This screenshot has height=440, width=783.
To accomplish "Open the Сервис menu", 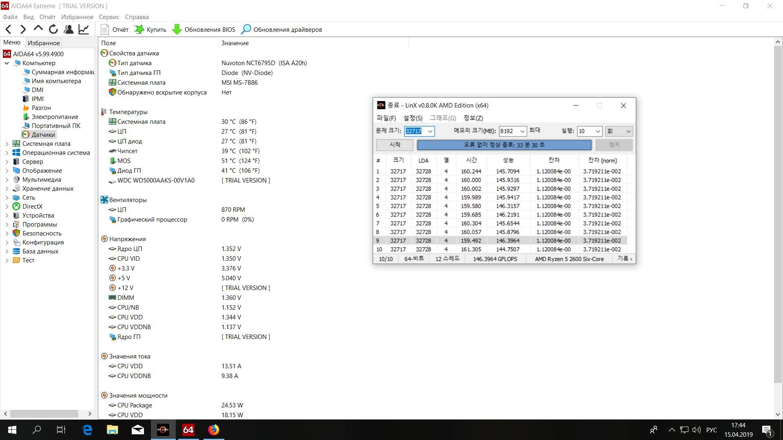I will coord(109,17).
